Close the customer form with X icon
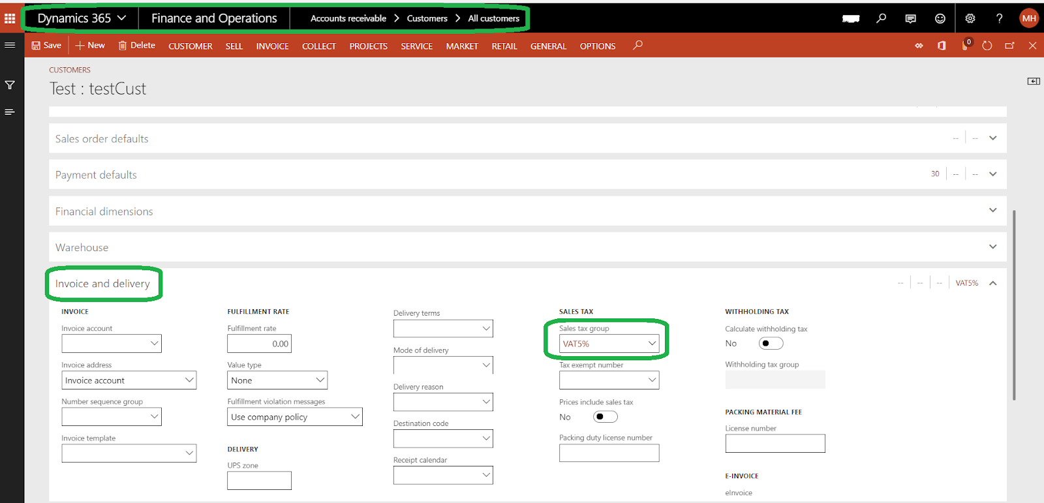The image size is (1044, 503). [x=1032, y=46]
